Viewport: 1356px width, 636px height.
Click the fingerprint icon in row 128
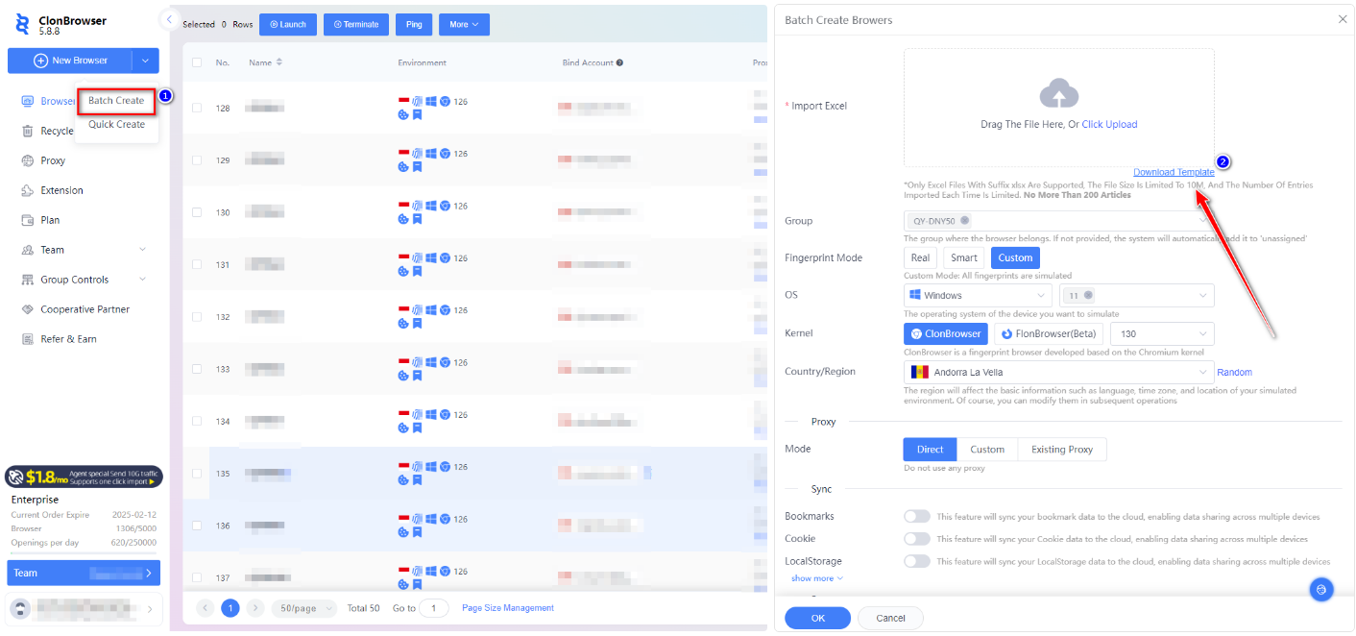[418, 101]
